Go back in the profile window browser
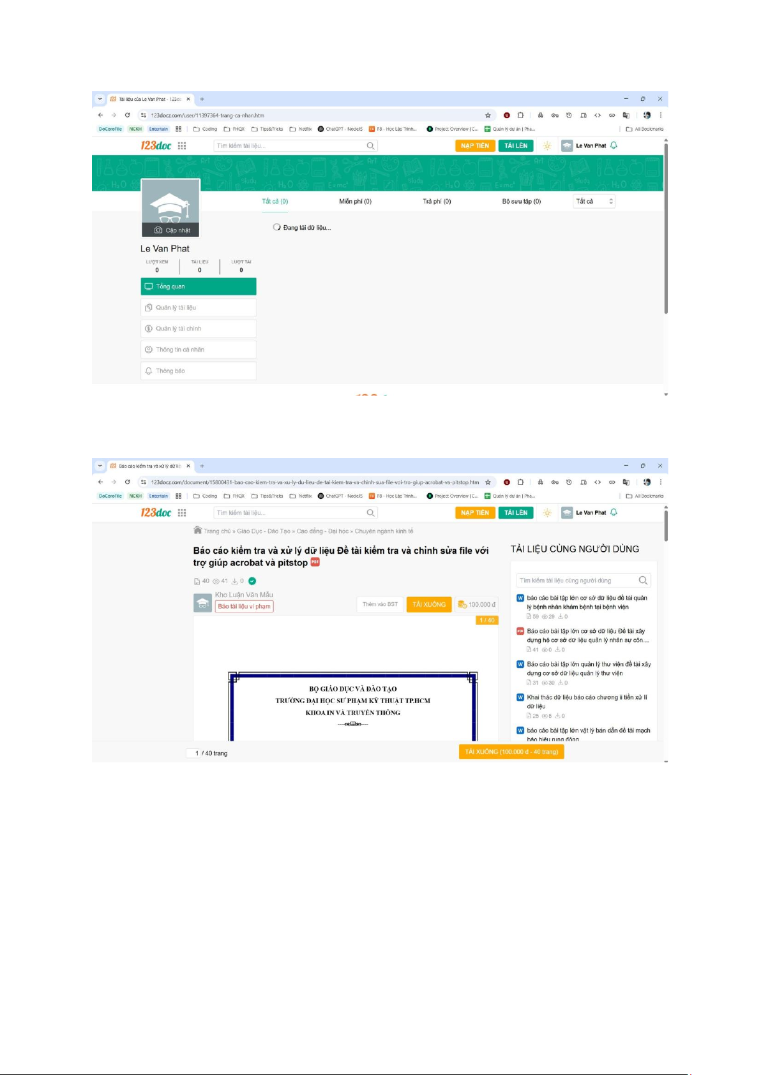The width and height of the screenshot is (761, 1075). tap(100, 115)
